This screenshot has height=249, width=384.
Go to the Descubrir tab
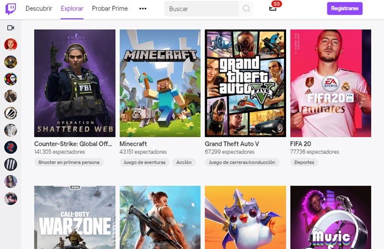tap(39, 9)
